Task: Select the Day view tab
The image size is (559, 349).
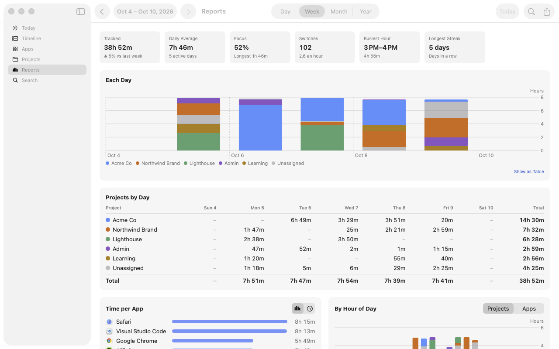Action: click(x=285, y=12)
